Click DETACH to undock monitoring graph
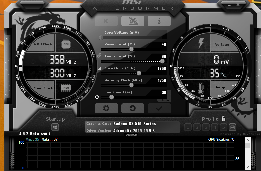 click(131, 135)
